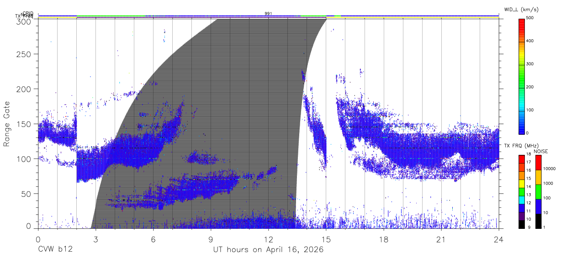This screenshot has height=259, width=561.
Task: Click the 21 tick on UT hours axis
Action: coord(441,239)
